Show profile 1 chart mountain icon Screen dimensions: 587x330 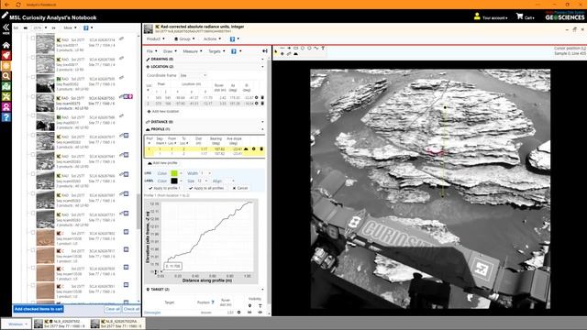click(x=246, y=148)
